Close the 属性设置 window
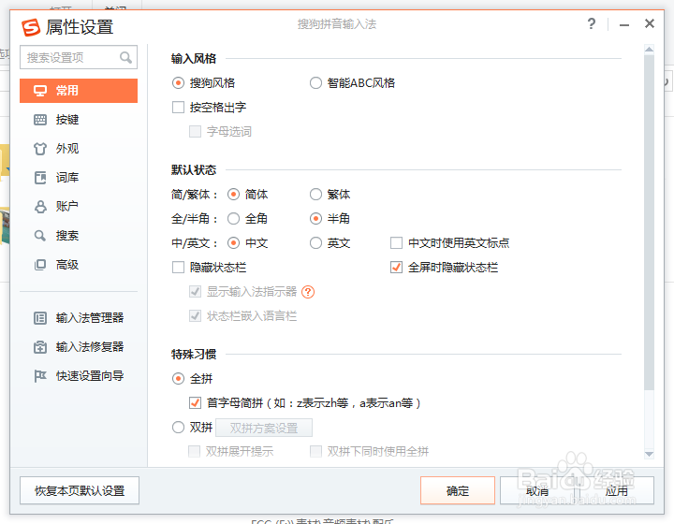Screen dimensions: 674x524 tap(650, 23)
